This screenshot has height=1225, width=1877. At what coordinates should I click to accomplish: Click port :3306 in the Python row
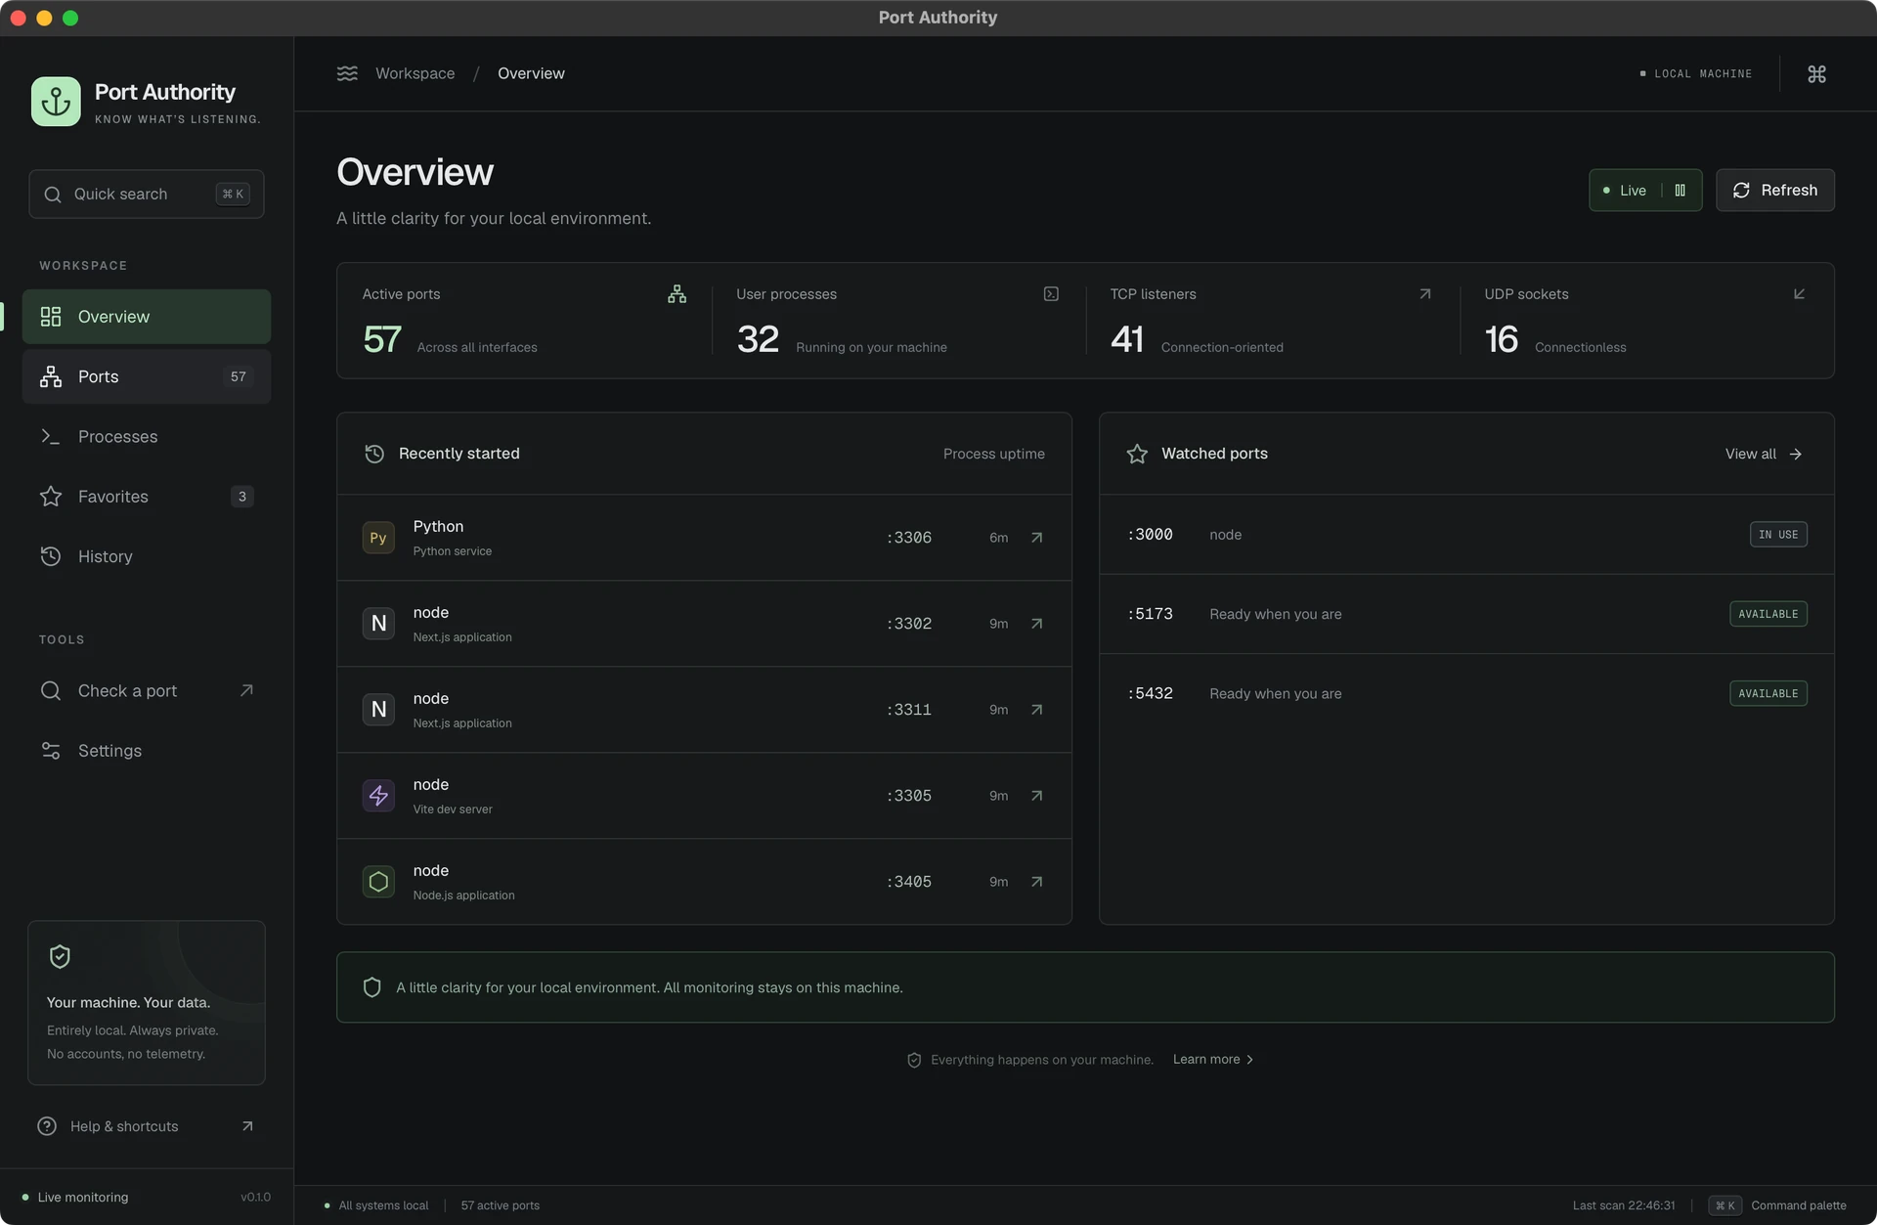click(908, 538)
